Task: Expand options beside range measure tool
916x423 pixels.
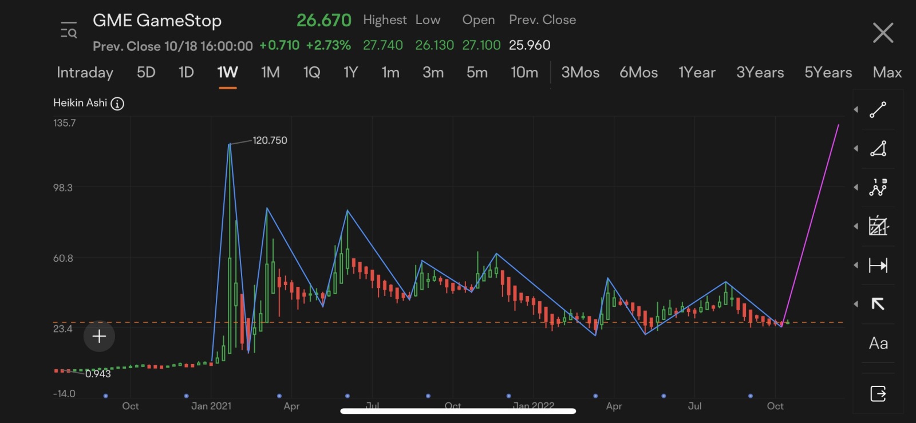Action: (856, 265)
